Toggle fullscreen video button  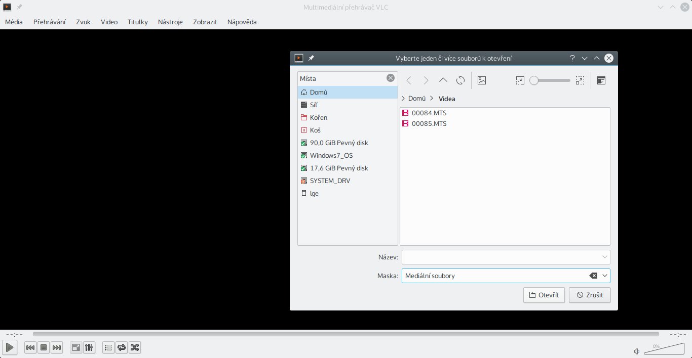[x=75, y=347]
